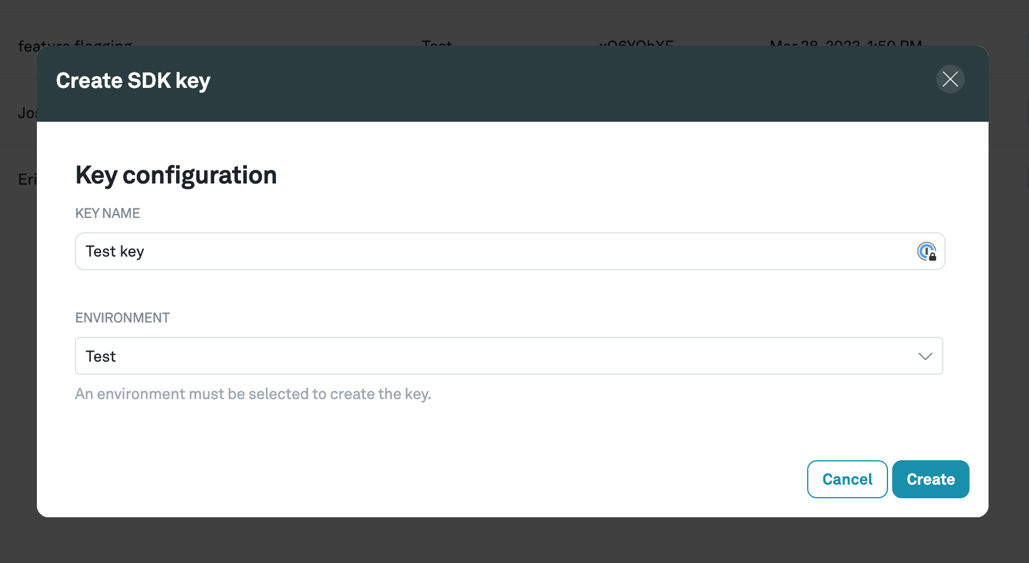Close the Create SDK key dialog
The height and width of the screenshot is (563, 1029).
[x=950, y=79]
